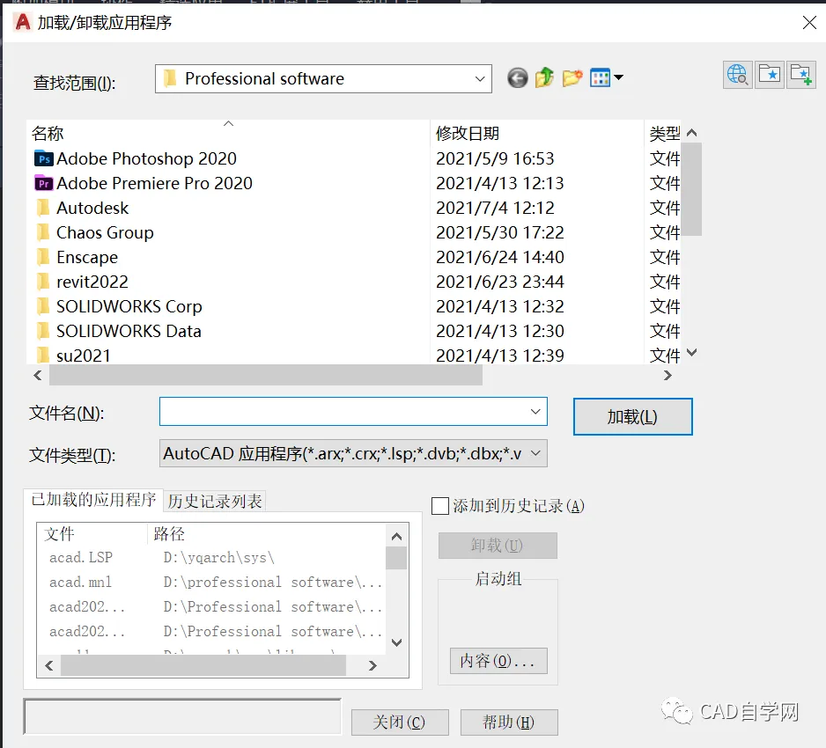Click the revit2022 folder icon
Image resolution: width=826 pixels, height=748 pixels.
(44, 282)
